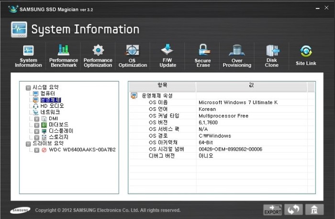
Task: Close the SSD Magician window
Action: 326,8
